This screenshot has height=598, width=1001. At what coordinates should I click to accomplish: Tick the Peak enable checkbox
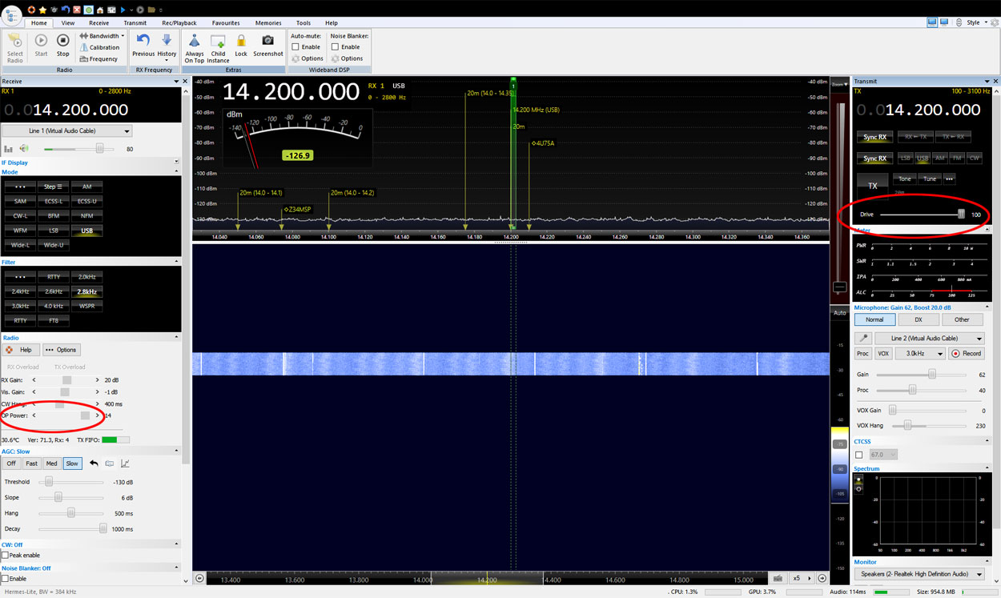click(6, 556)
